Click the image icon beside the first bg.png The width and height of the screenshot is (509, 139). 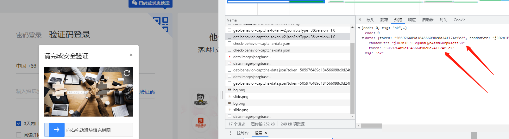(229, 90)
